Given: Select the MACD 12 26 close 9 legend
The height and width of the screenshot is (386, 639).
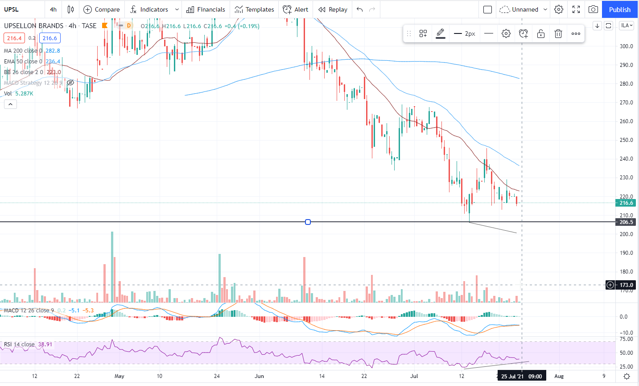Looking at the screenshot, I should pos(29,311).
